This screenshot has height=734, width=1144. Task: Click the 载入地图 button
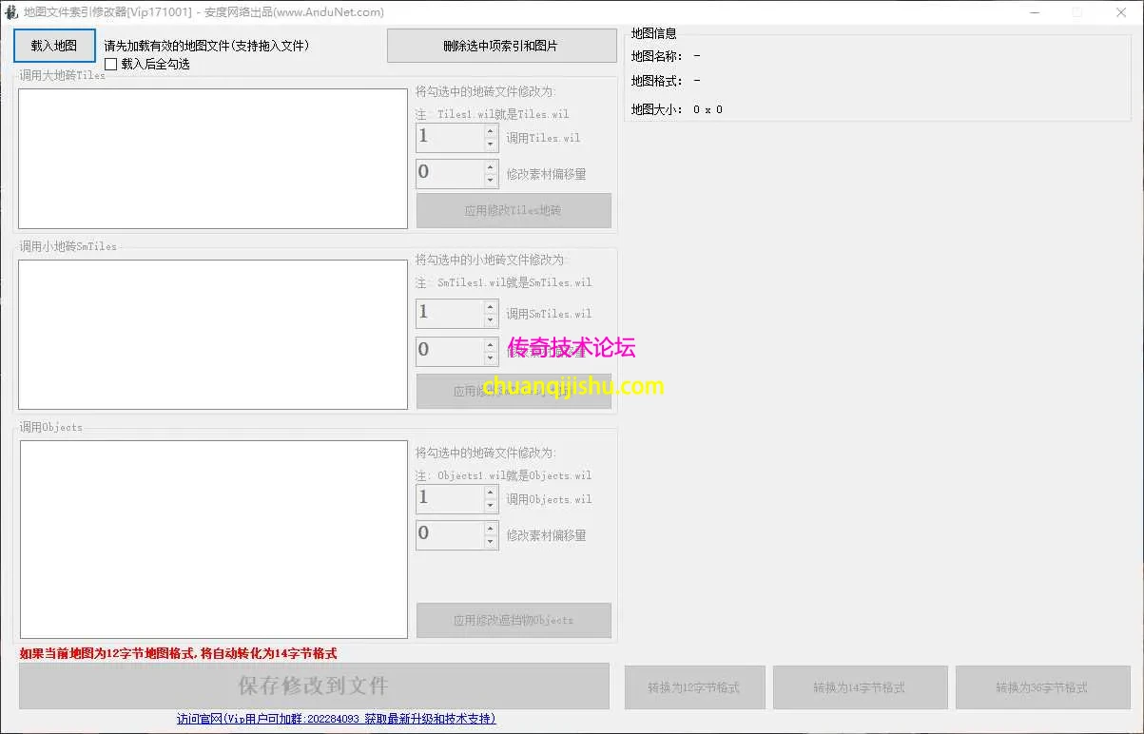click(x=54, y=45)
